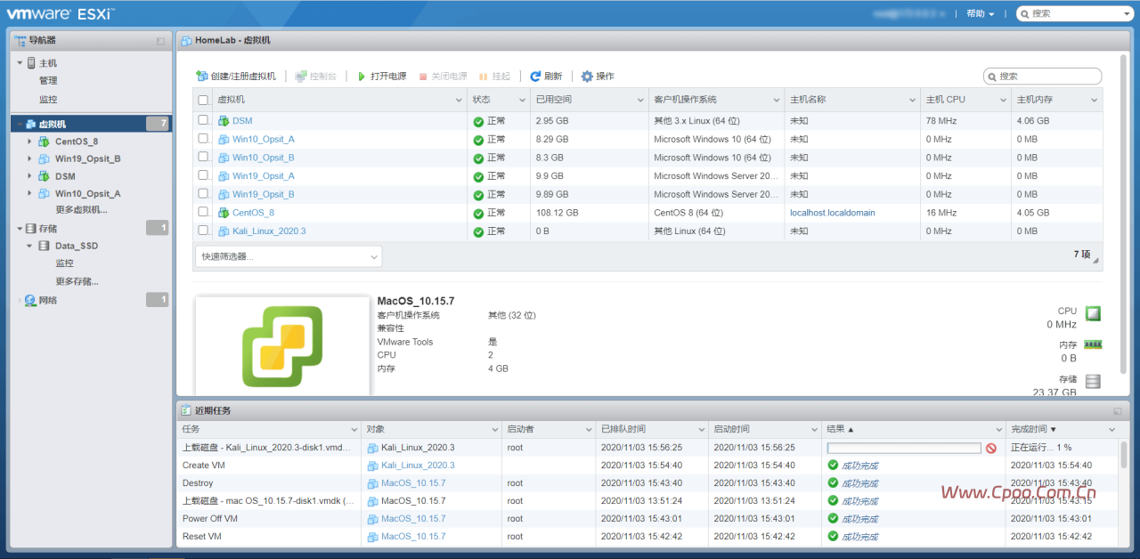
Task: Check the DSM row checkbox
Action: point(203,120)
